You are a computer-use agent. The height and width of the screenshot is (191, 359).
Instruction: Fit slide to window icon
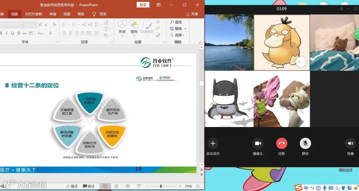(x=197, y=186)
